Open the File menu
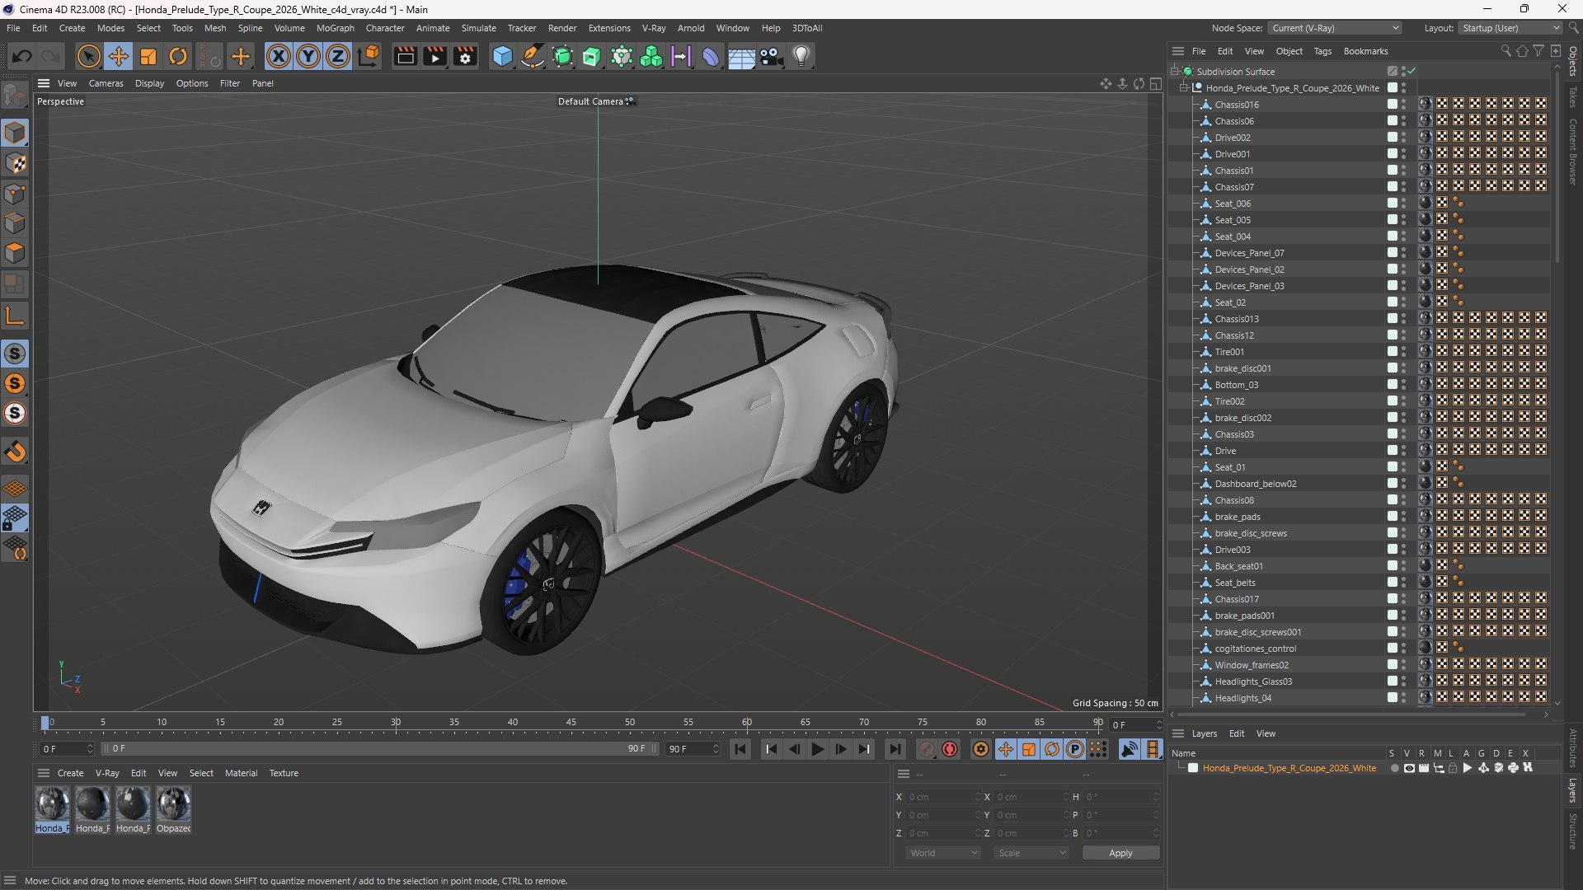Image resolution: width=1583 pixels, height=890 pixels. (x=13, y=28)
